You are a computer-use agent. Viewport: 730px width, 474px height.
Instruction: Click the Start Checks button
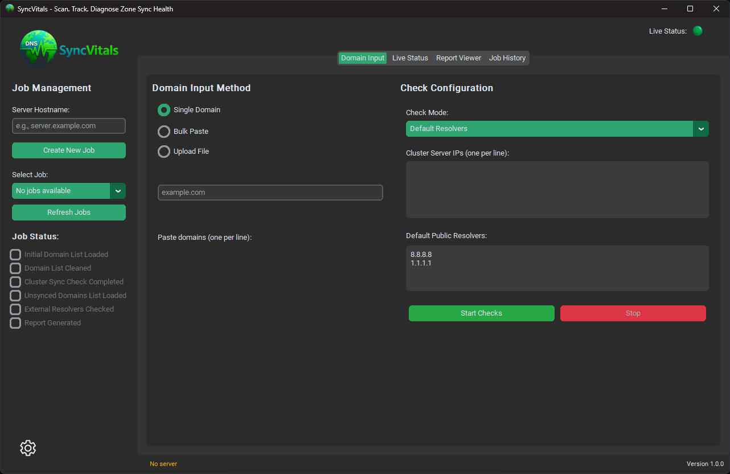pyautogui.click(x=482, y=313)
